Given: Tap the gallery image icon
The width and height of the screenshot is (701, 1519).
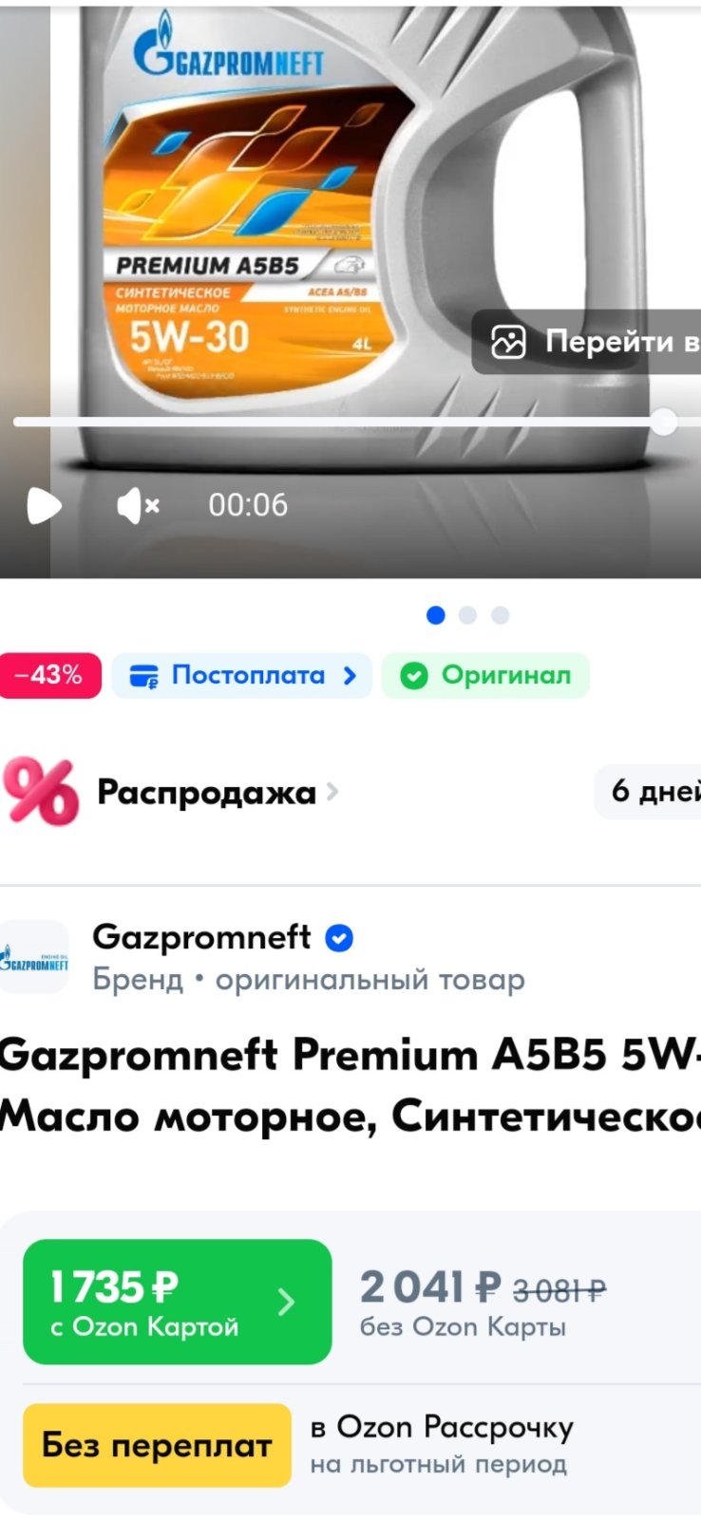Looking at the screenshot, I should [x=508, y=342].
